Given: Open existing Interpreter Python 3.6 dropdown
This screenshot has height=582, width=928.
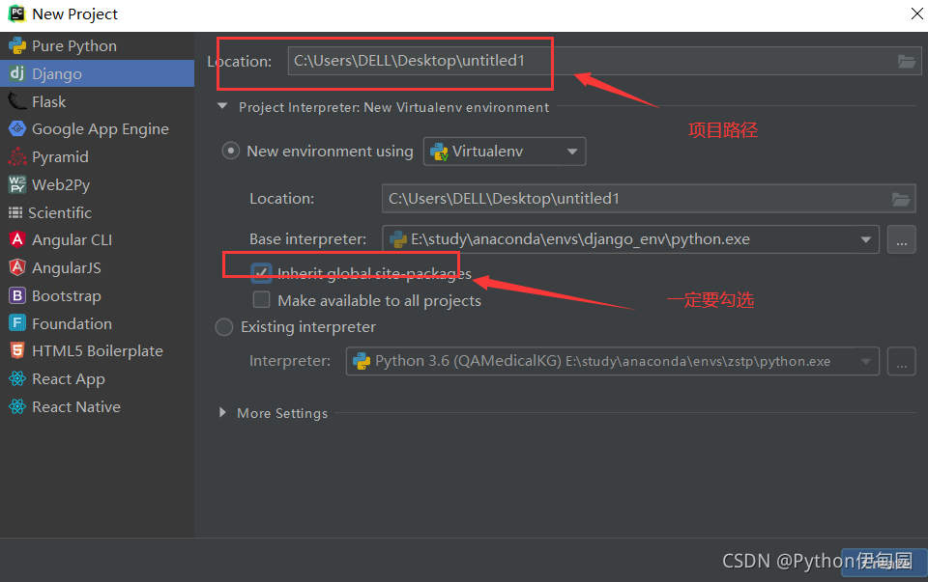Looking at the screenshot, I should 613,361.
